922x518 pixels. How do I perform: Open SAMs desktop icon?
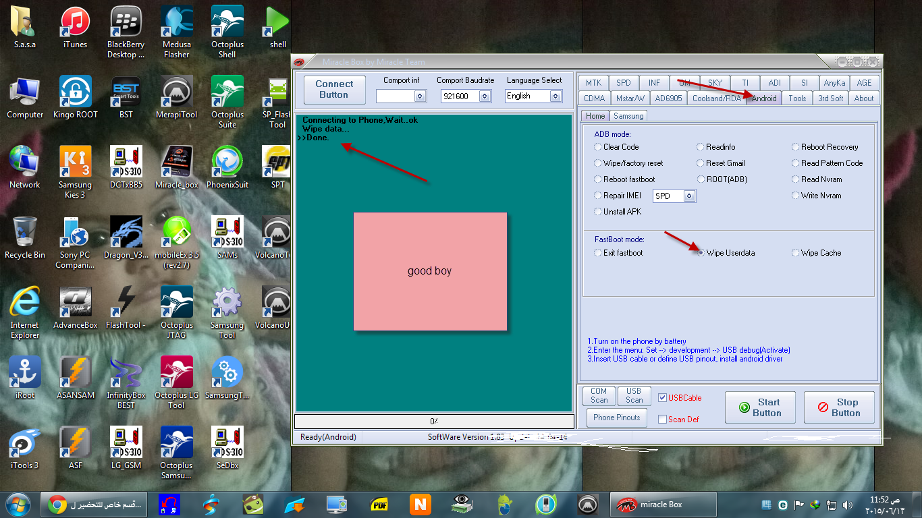227,237
